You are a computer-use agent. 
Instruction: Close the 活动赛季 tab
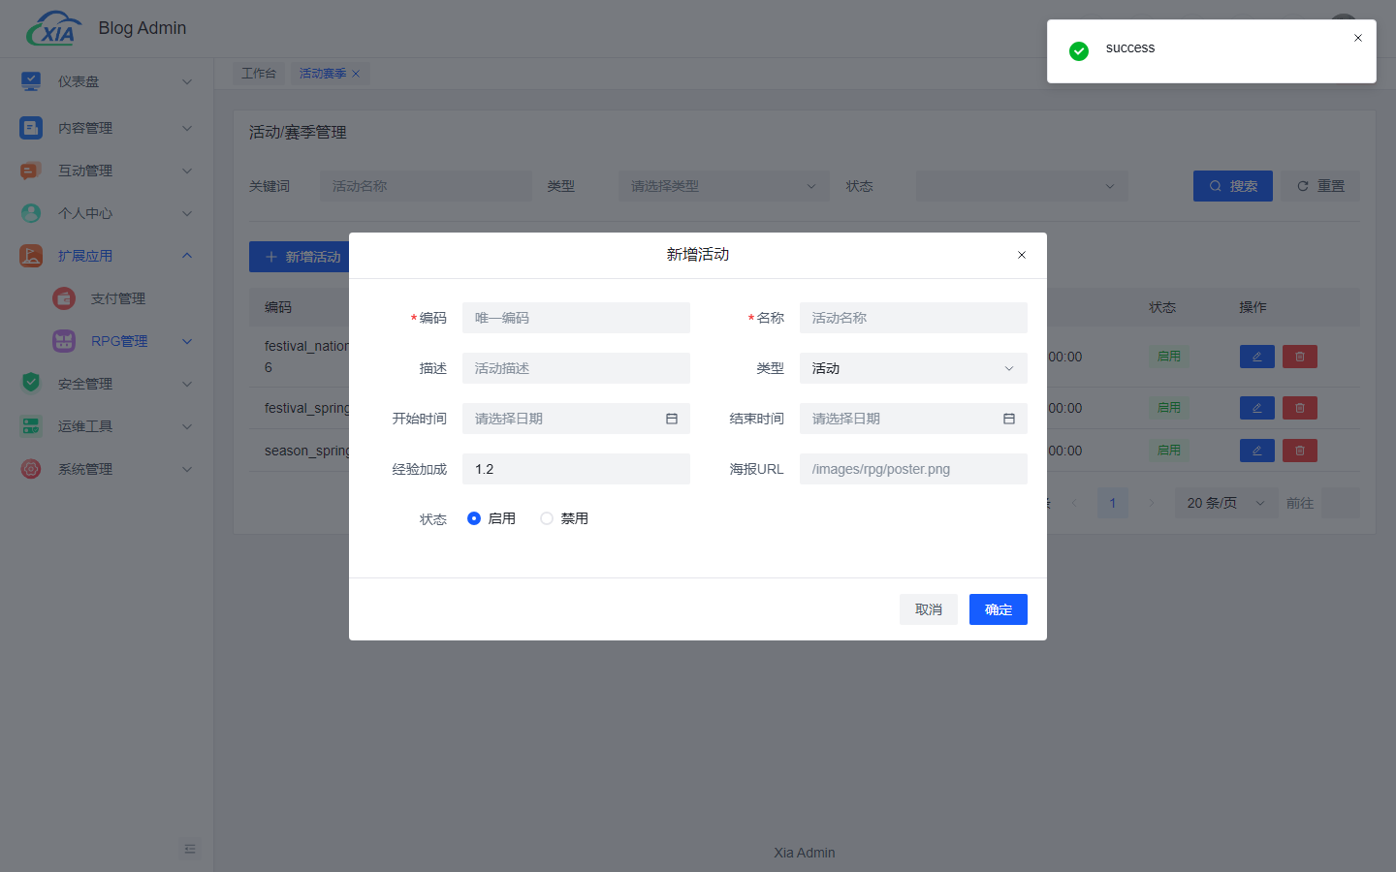coord(356,74)
